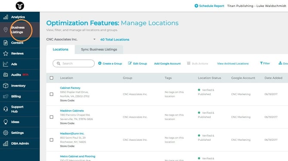Open the Maddron Cabinets location link

tap(72, 111)
